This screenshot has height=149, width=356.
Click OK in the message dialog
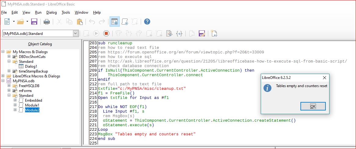tap(313, 106)
